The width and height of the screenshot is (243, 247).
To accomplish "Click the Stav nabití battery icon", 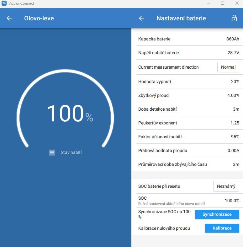I will [x=52, y=152].
